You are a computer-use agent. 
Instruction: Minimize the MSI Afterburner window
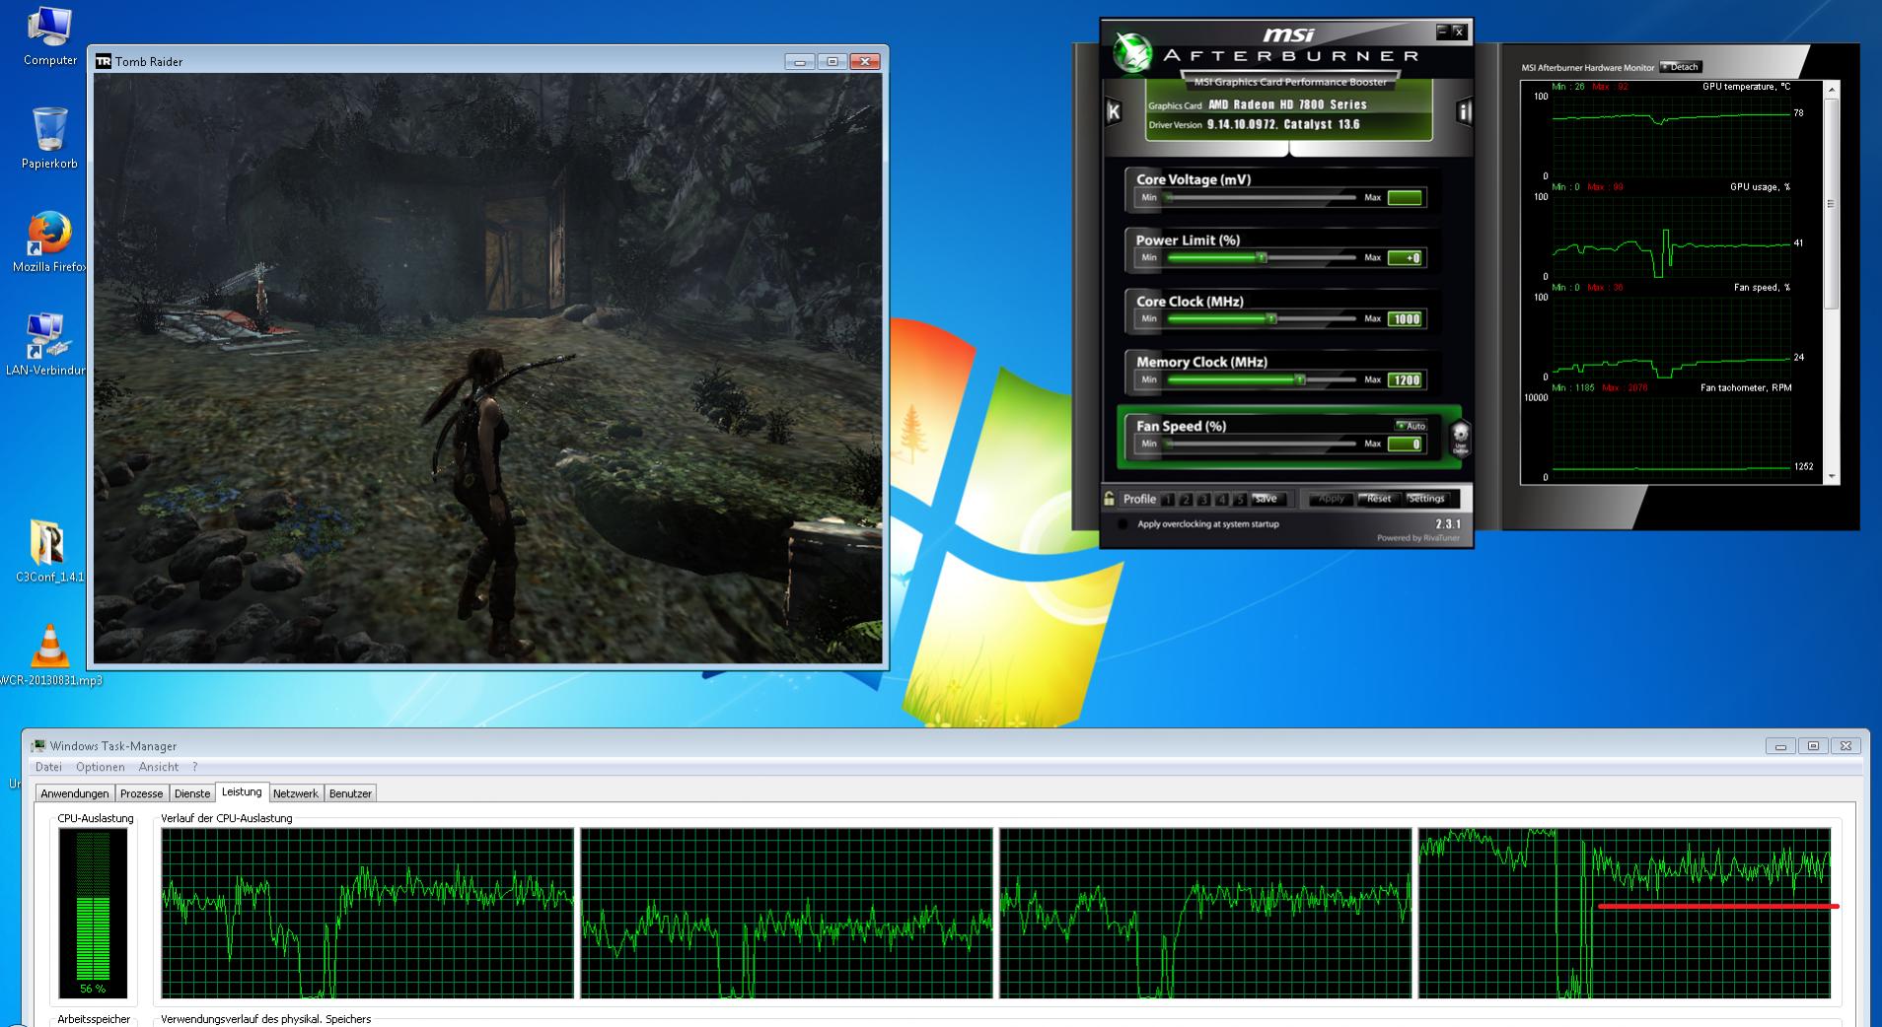tap(1442, 32)
